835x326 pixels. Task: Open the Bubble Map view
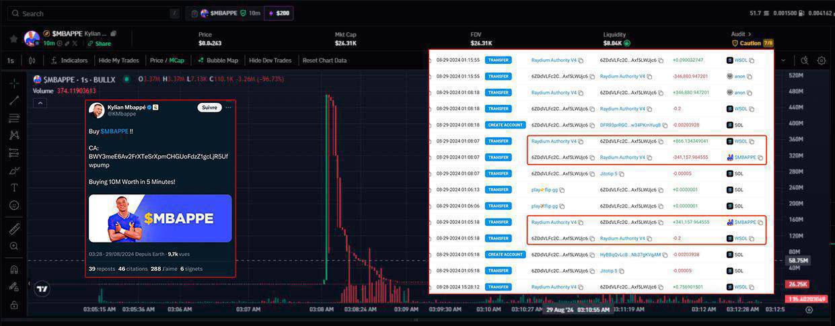point(217,60)
